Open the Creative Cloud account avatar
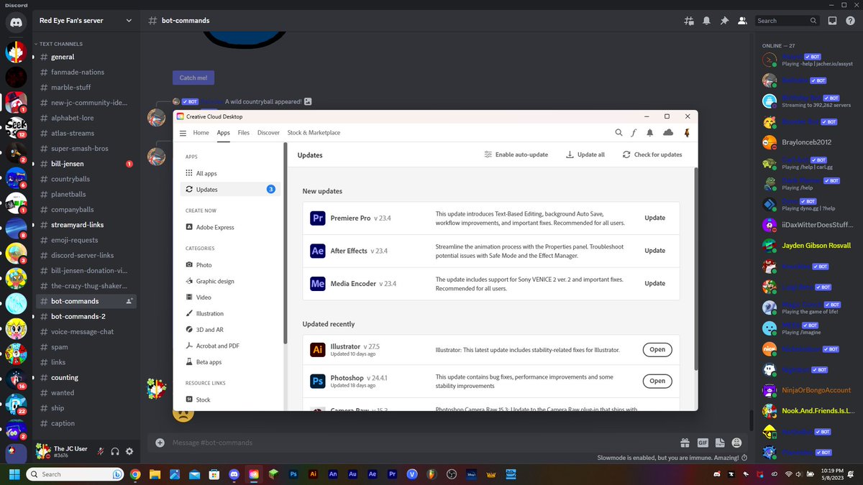Screen dimensions: 863x485 tap(687, 133)
